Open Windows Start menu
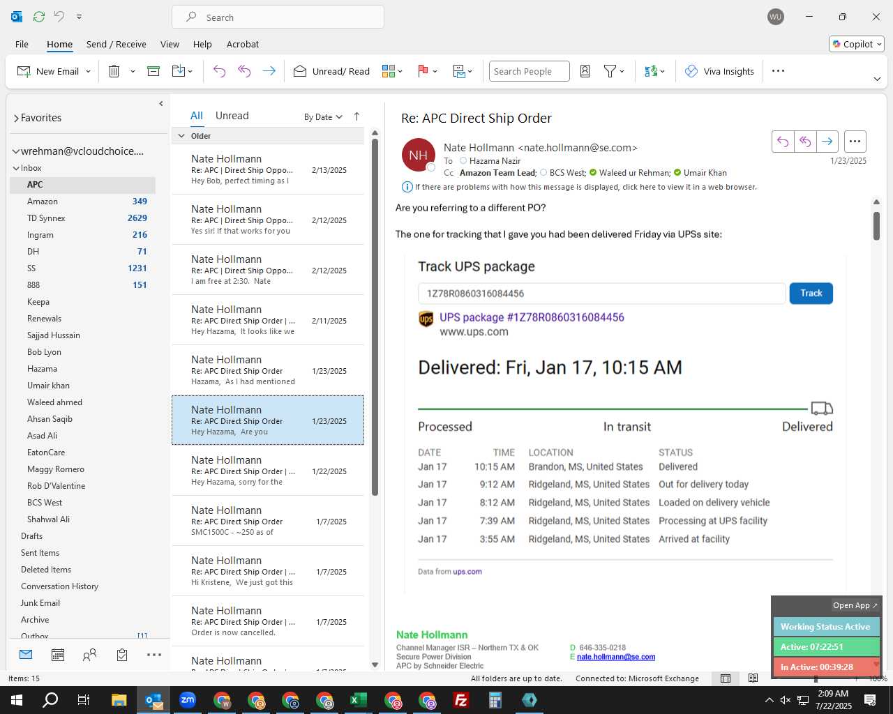Screen dimensions: 893x714 pos(17,700)
